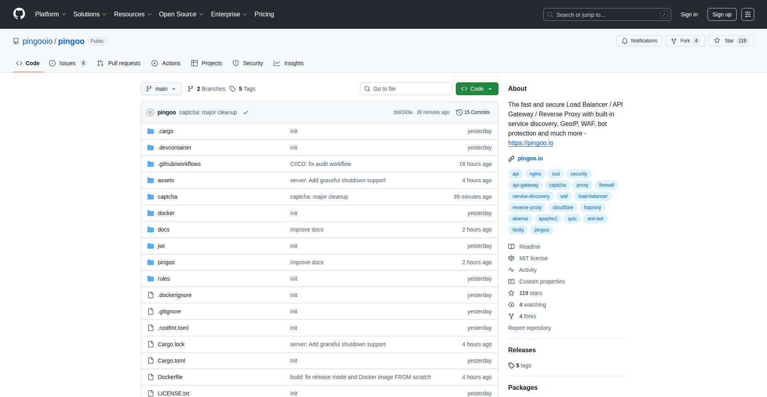This screenshot has width=767, height=397.
Task: Open the Cargo.toml file icon
Action: [x=151, y=361]
